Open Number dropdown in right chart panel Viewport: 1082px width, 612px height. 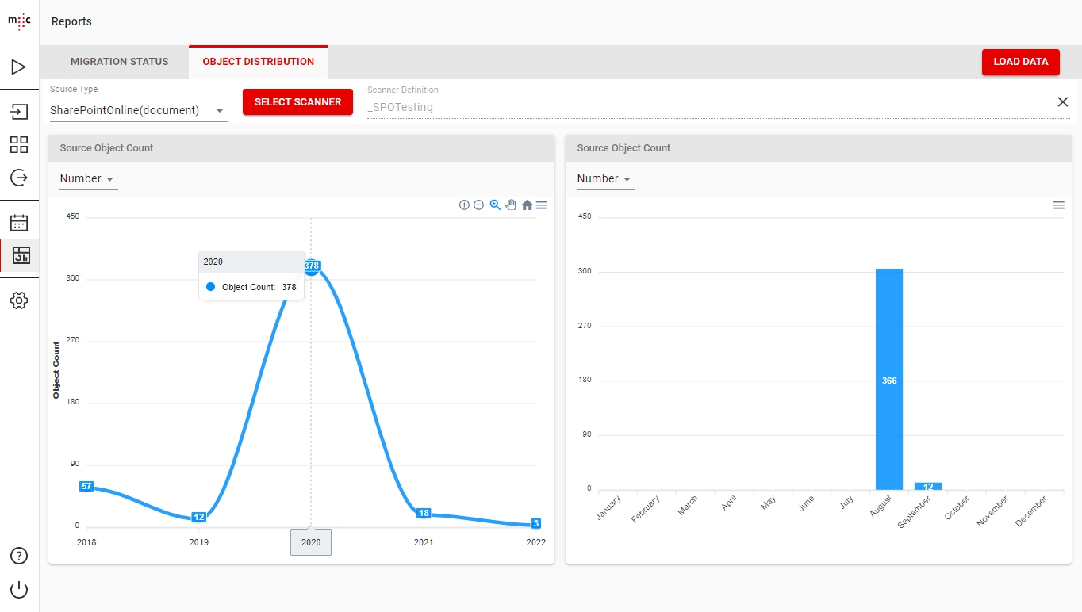[605, 179]
